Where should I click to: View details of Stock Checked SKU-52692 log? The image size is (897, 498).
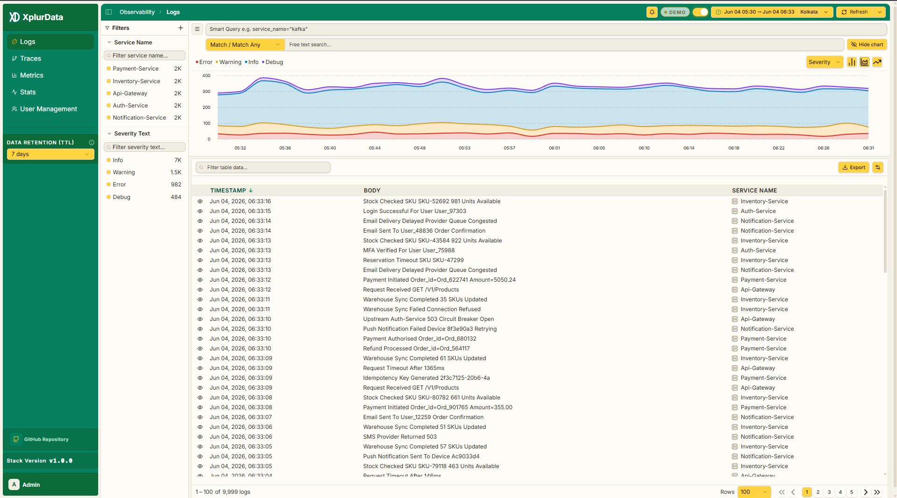click(200, 201)
